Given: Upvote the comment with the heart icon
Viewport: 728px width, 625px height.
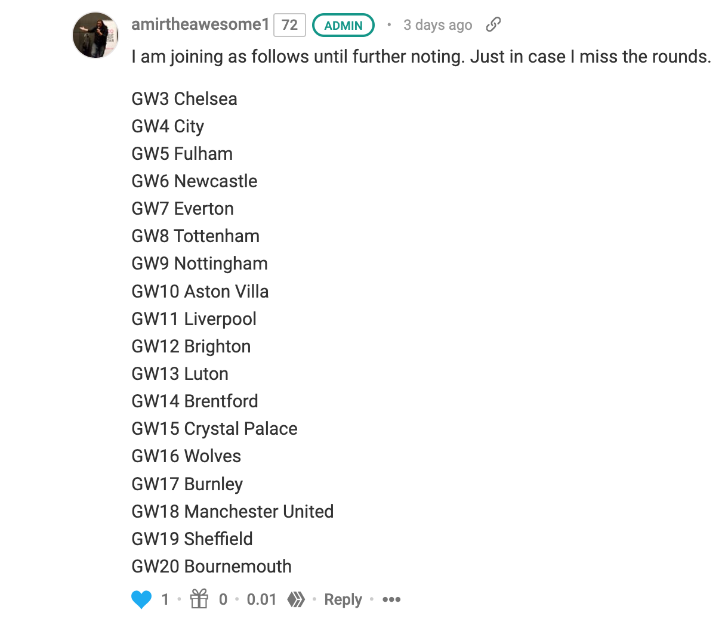Looking at the screenshot, I should coord(141,599).
